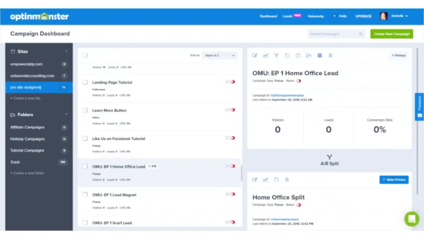The width and height of the screenshot is (424, 239).
Task: Toggle the Status switch under the Home Office Split heading
Action: pos(299,205)
